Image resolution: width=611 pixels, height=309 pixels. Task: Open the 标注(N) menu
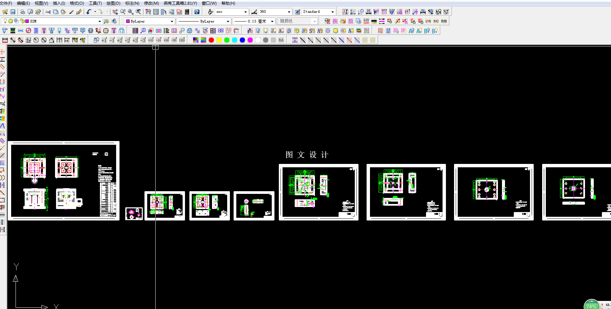click(132, 3)
